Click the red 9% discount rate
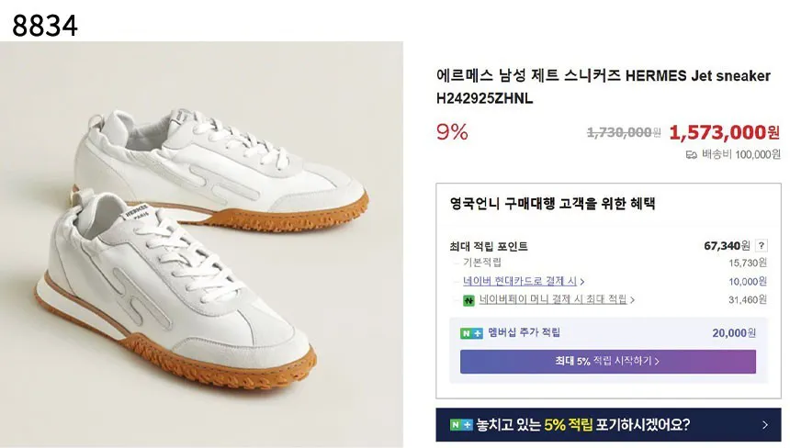Viewport: 790px width, 448px height. [452, 132]
